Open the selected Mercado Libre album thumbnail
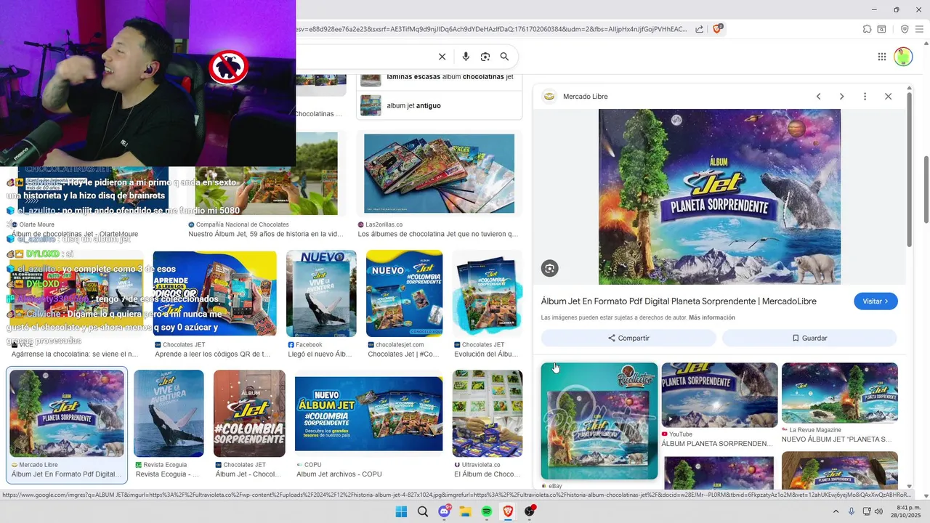The height and width of the screenshot is (523, 930). click(67, 413)
